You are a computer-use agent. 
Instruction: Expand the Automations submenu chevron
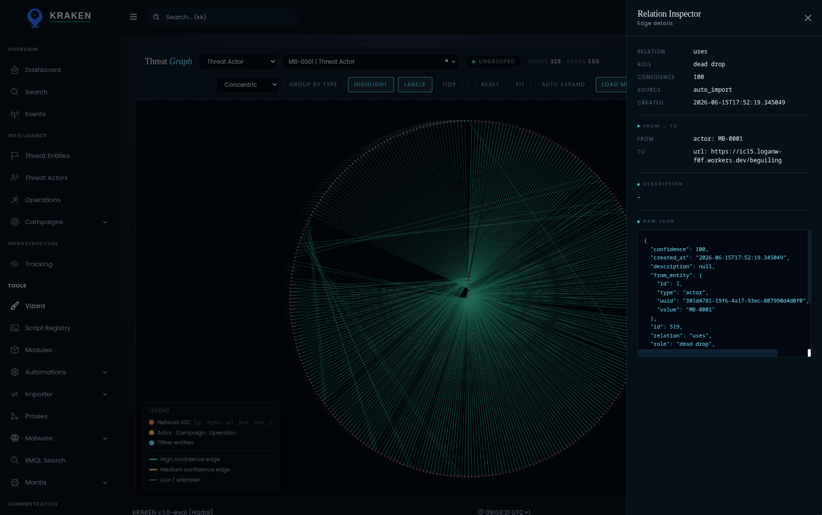coord(105,372)
